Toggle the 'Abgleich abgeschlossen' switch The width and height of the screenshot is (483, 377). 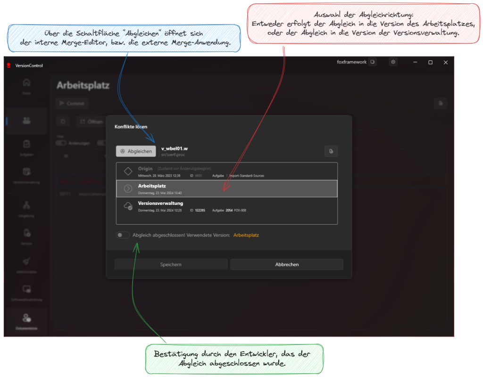[x=123, y=235]
